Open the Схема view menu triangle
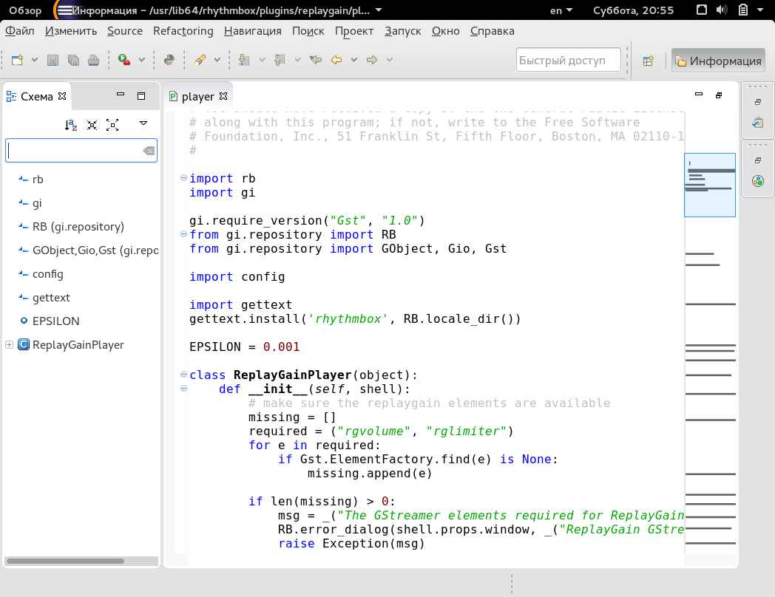The height and width of the screenshot is (597, 775). pyautogui.click(x=143, y=123)
